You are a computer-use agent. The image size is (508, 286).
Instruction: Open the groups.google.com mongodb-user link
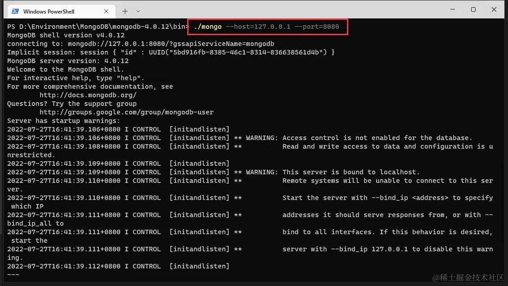point(126,112)
